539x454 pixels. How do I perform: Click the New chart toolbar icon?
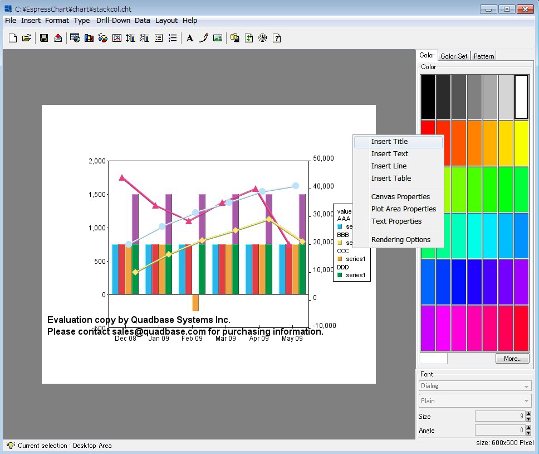[x=13, y=38]
